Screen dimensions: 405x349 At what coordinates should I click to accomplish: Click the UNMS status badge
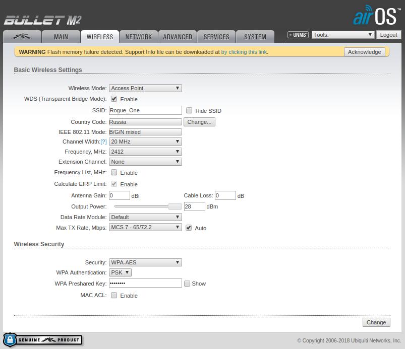point(298,35)
